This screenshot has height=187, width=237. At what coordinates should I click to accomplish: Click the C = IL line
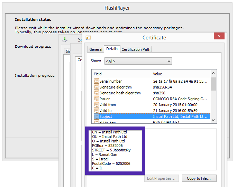click(97, 168)
